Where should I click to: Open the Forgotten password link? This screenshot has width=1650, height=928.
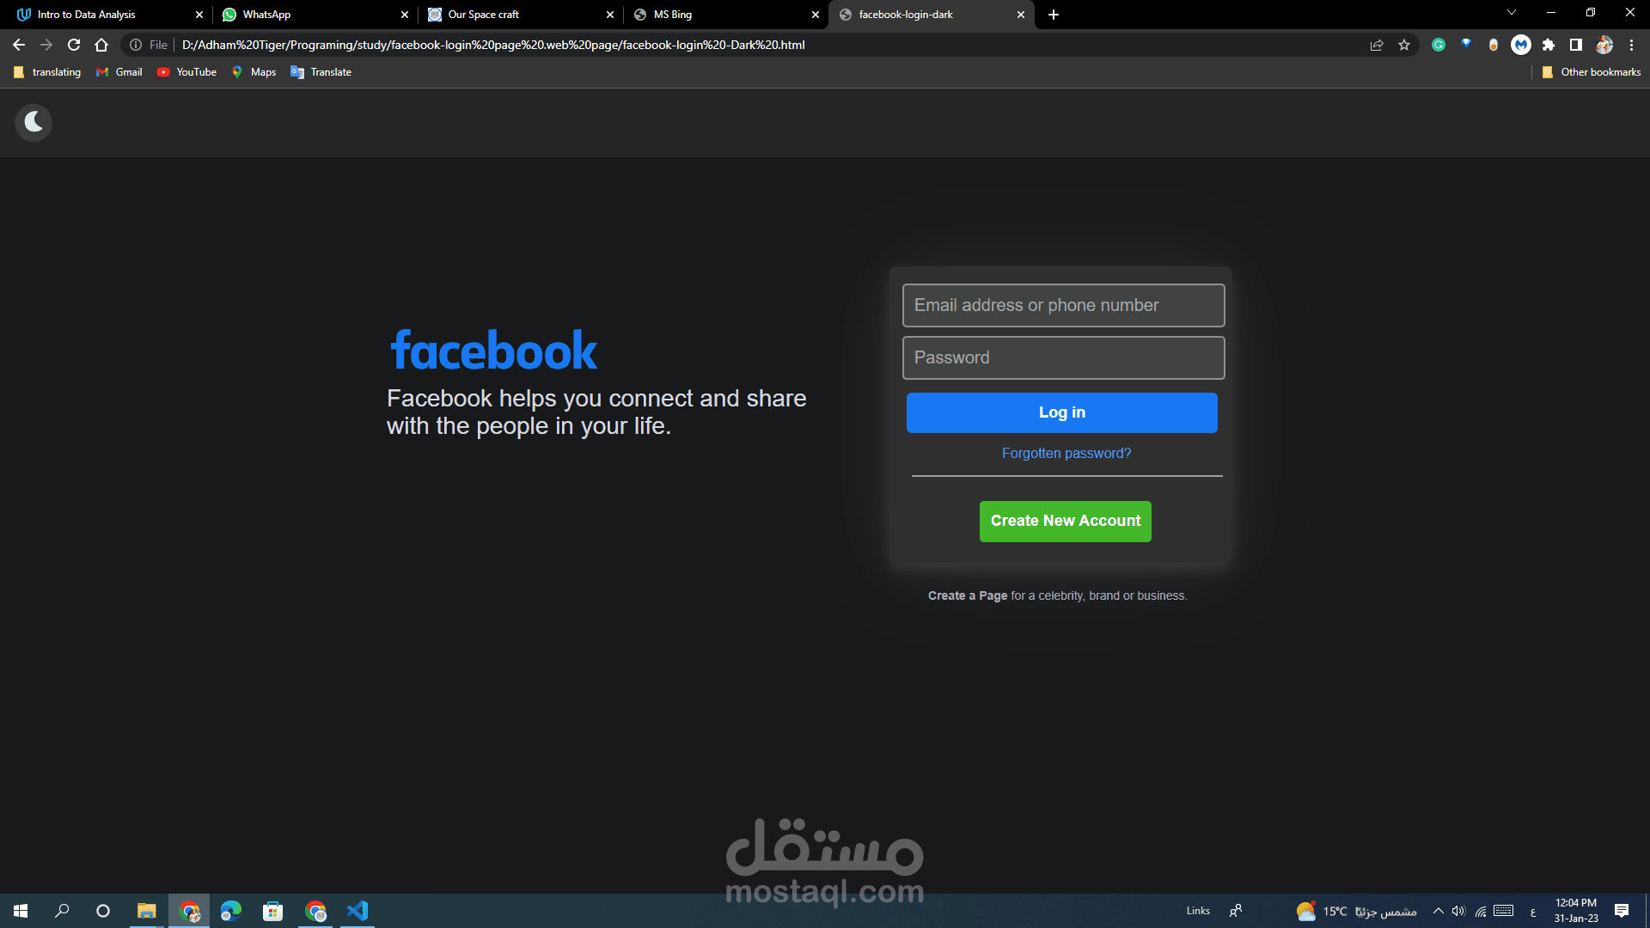(1066, 454)
